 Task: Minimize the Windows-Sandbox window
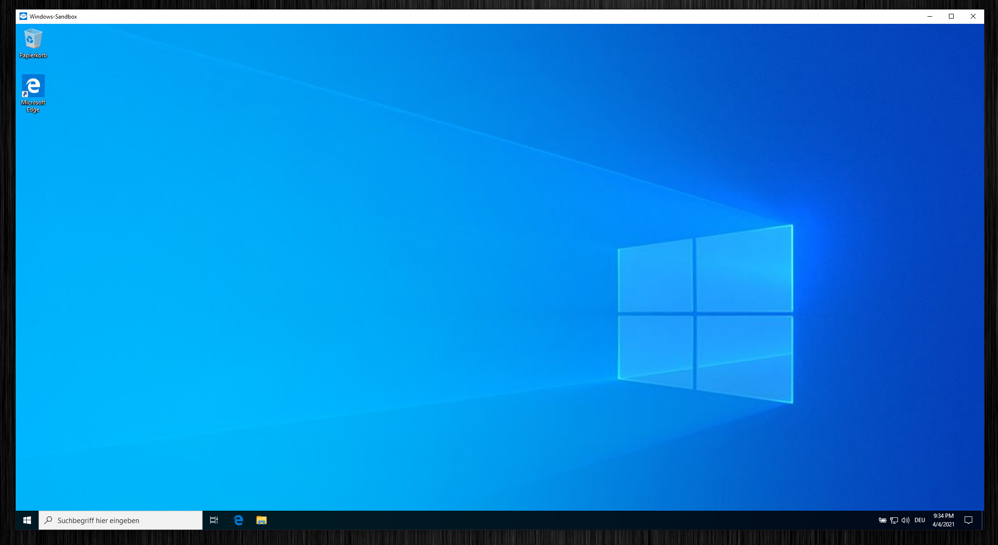[929, 16]
